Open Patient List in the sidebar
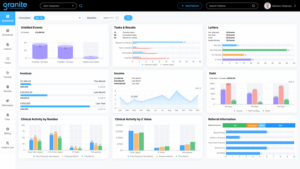Image resolution: width=300 pixels, height=169 pixels. (x=8, y=145)
